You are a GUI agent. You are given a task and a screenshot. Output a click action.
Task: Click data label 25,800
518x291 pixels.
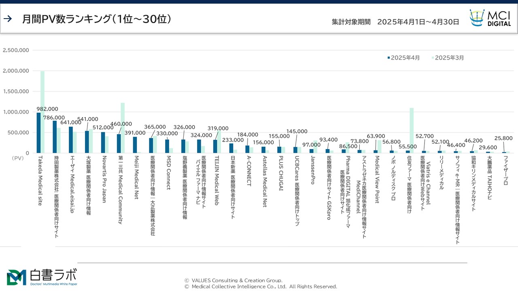[x=503, y=138]
